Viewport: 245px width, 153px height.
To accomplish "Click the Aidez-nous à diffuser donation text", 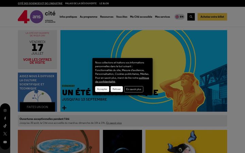I will tap(37, 82).
